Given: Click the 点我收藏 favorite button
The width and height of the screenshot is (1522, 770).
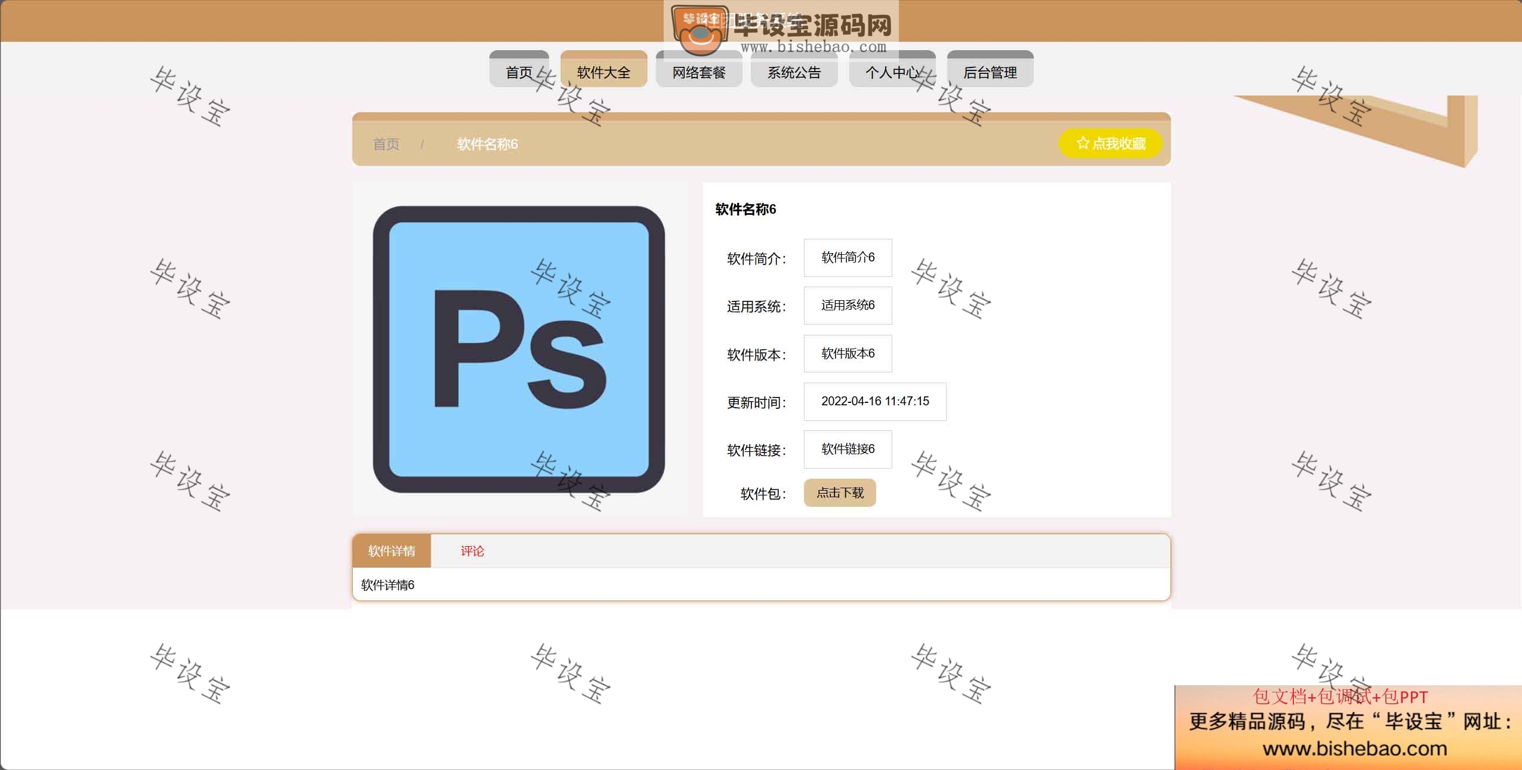Looking at the screenshot, I should tap(1111, 143).
